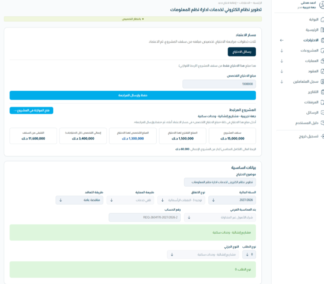Screen dimensions: 324x284
Task: Expand the arrow beside العمليات
Action: (x=282, y=61)
